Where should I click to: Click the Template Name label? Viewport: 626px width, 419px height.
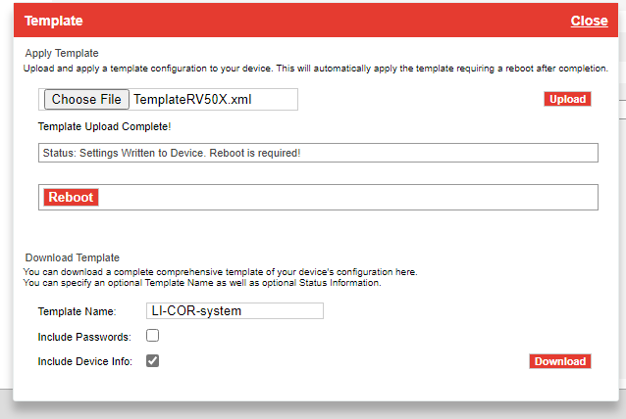coord(77,311)
